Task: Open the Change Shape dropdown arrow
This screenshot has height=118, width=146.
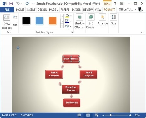Action: coord(71,27)
